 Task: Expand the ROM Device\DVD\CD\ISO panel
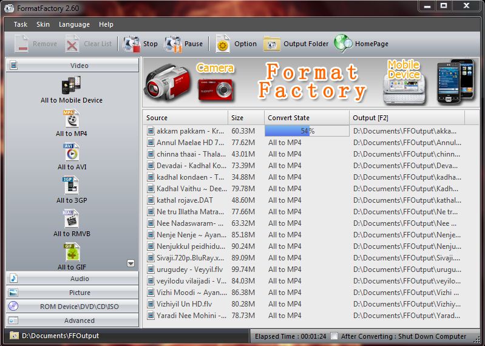pyautogui.click(x=72, y=307)
